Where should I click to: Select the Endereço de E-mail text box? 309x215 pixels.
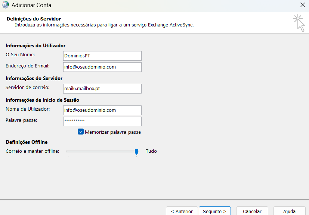(x=102, y=67)
